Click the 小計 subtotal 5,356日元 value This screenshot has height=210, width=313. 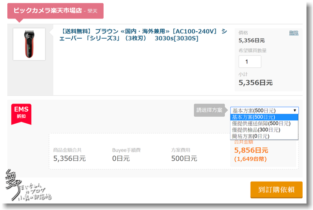coord(255,82)
